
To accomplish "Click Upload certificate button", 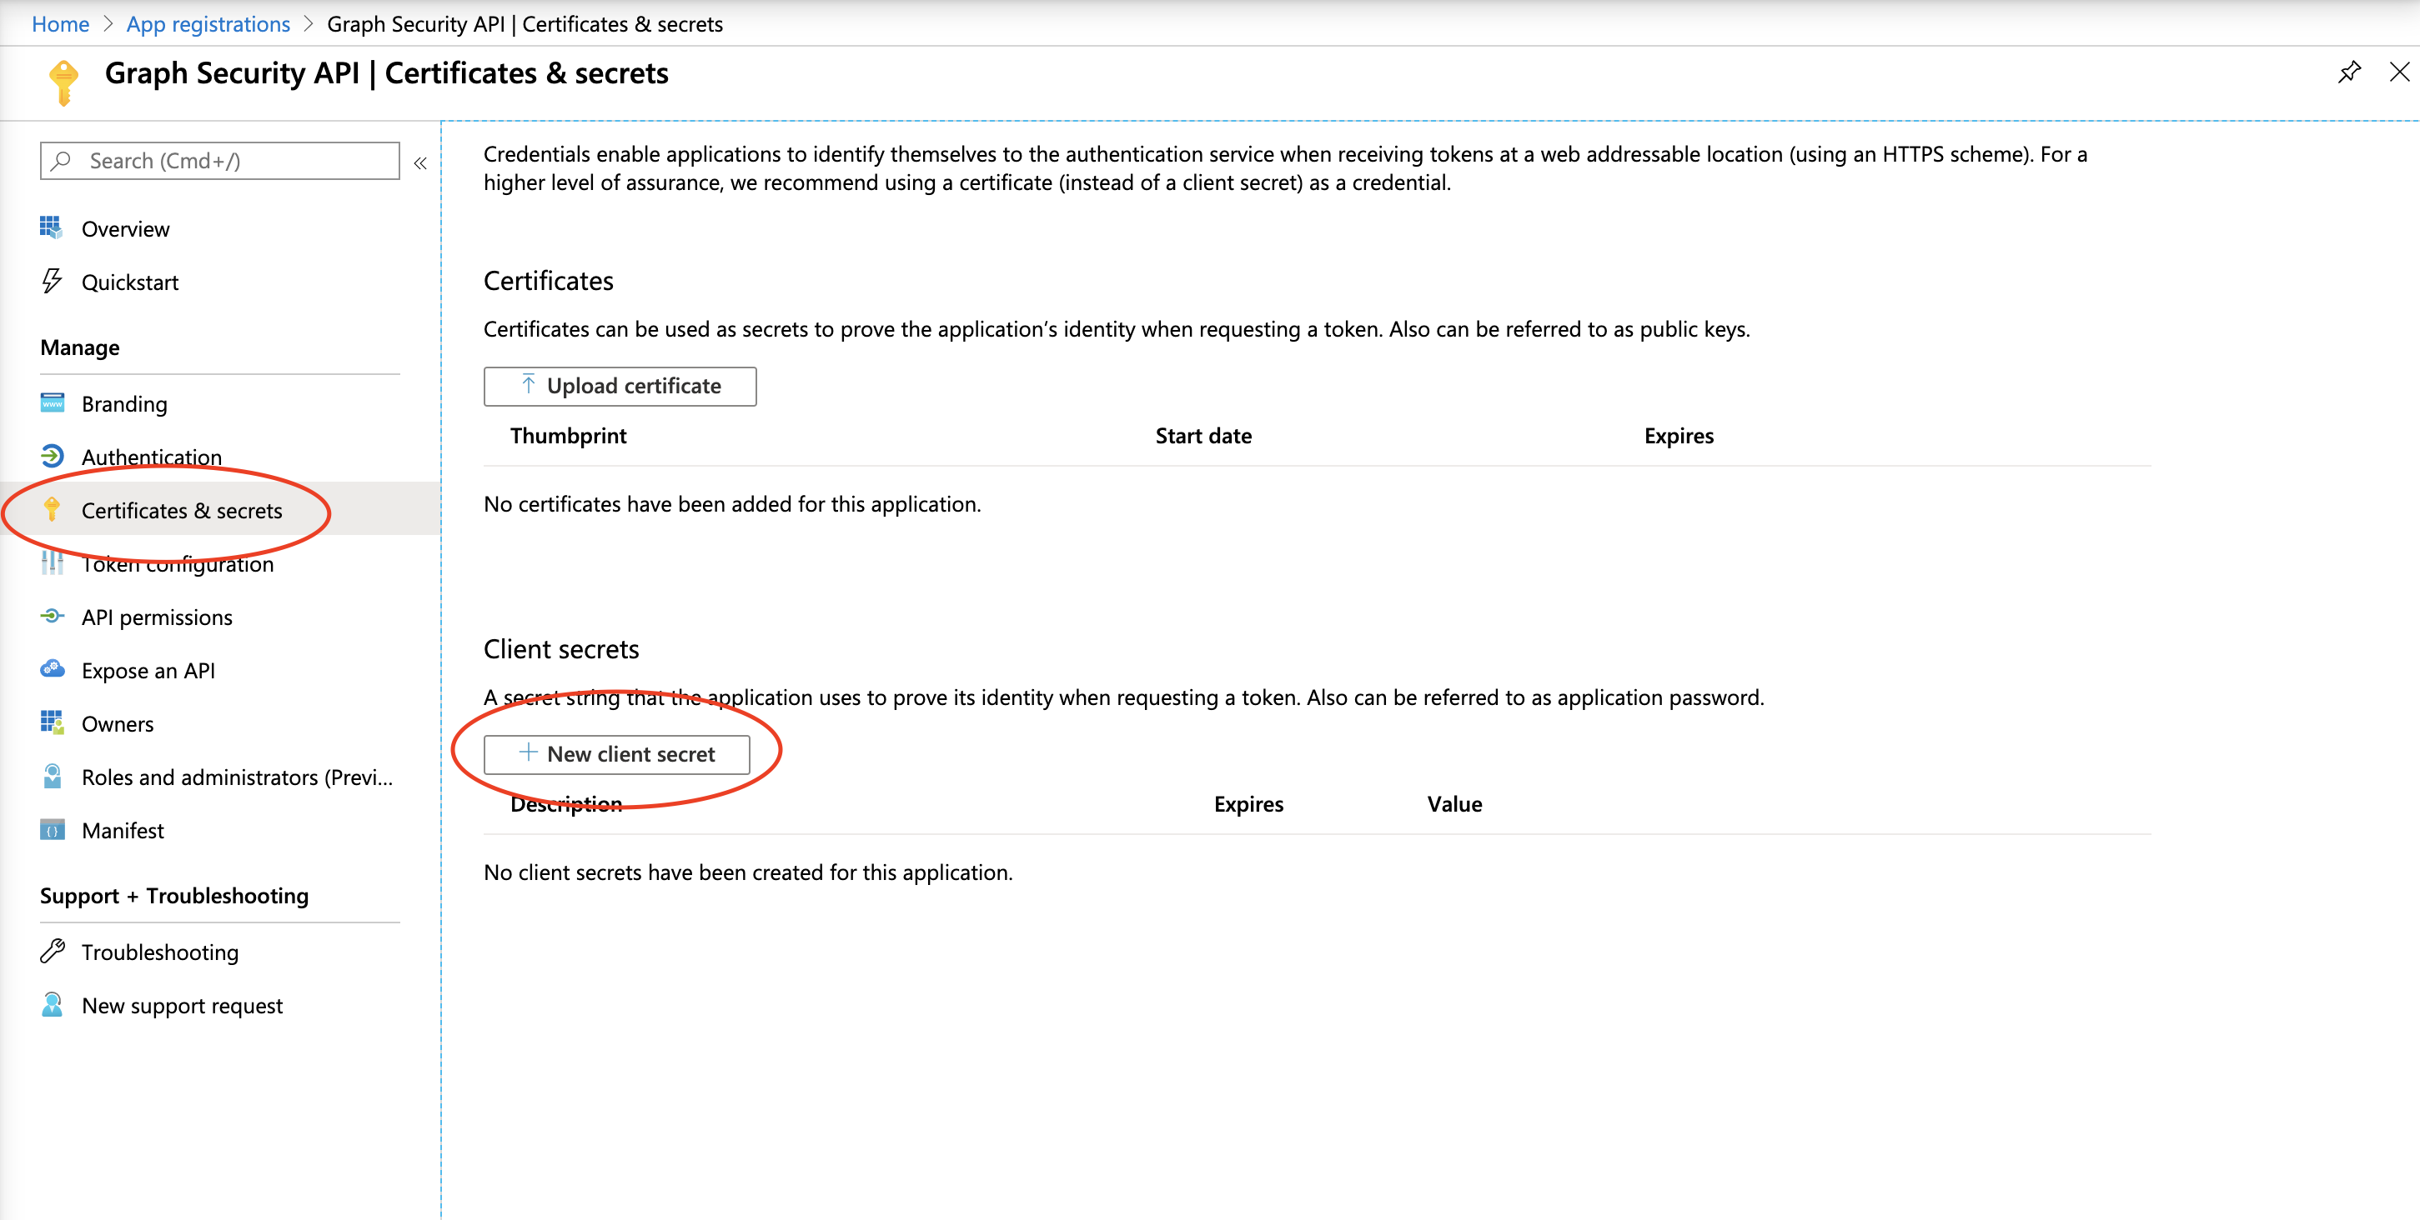I will click(x=619, y=386).
